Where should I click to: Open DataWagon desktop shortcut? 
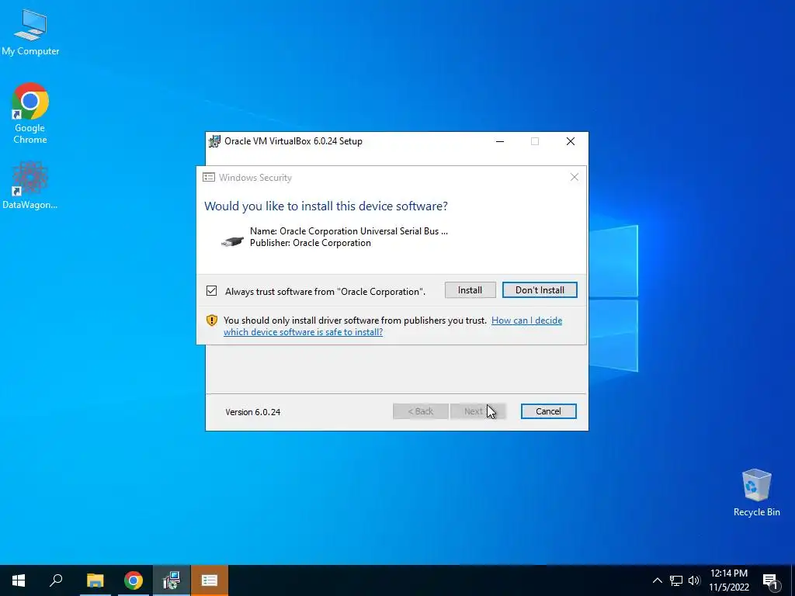(30, 185)
